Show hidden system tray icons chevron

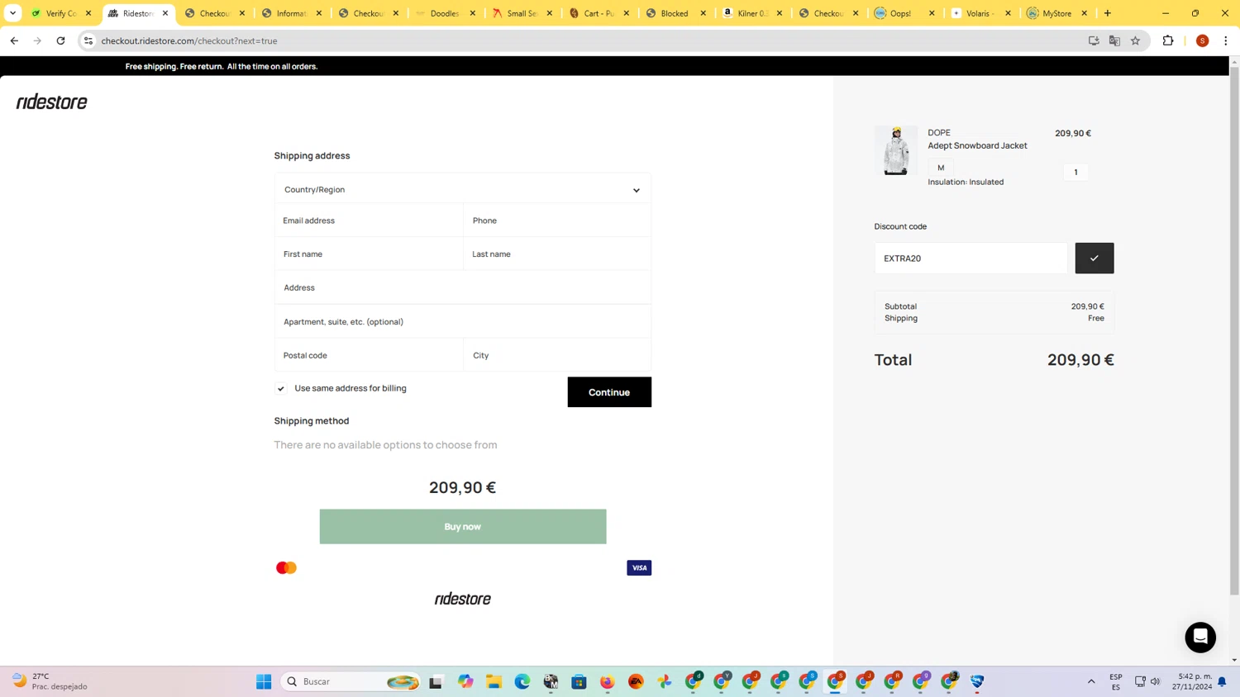[x=1091, y=681]
